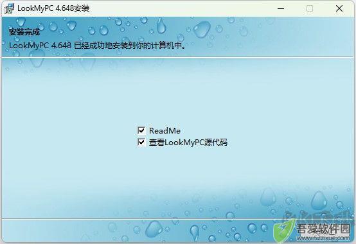Click the 安装完成 heading text
Viewport: 356px width, 244px height.
(x=24, y=32)
